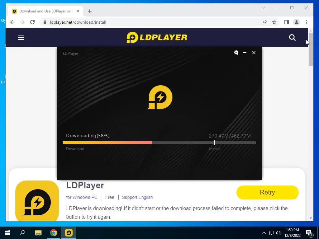Open File Explorer from taskbar
Viewport: 319px width, 239px height.
tap(38, 233)
